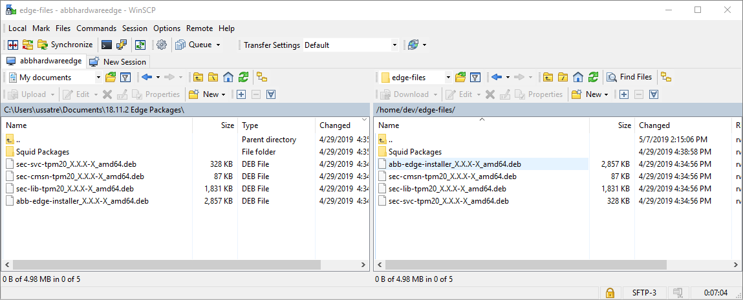
Task: Sort remote files by Changed column header
Action: point(684,125)
